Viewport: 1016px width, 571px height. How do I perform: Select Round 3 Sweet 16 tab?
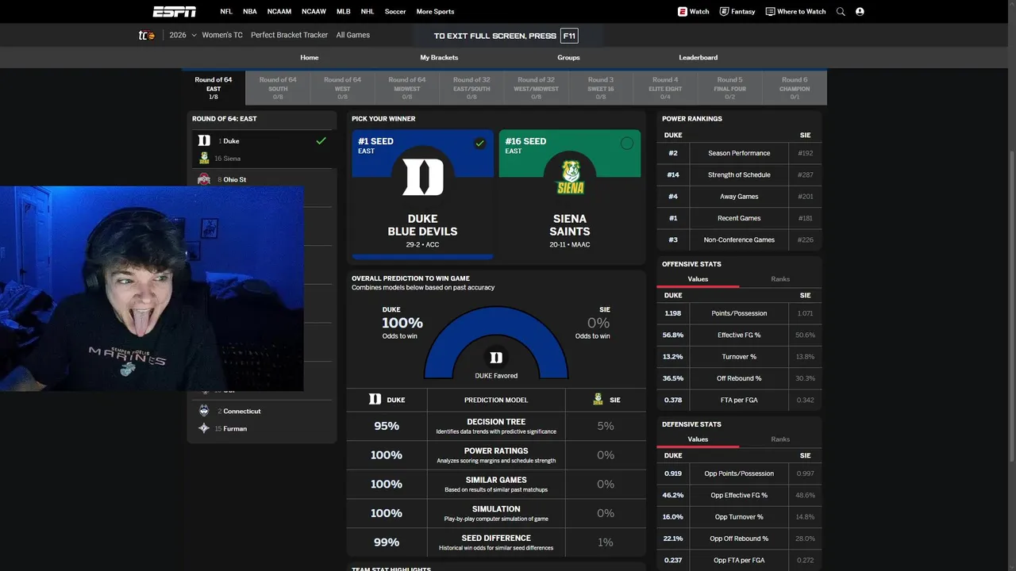click(x=601, y=88)
